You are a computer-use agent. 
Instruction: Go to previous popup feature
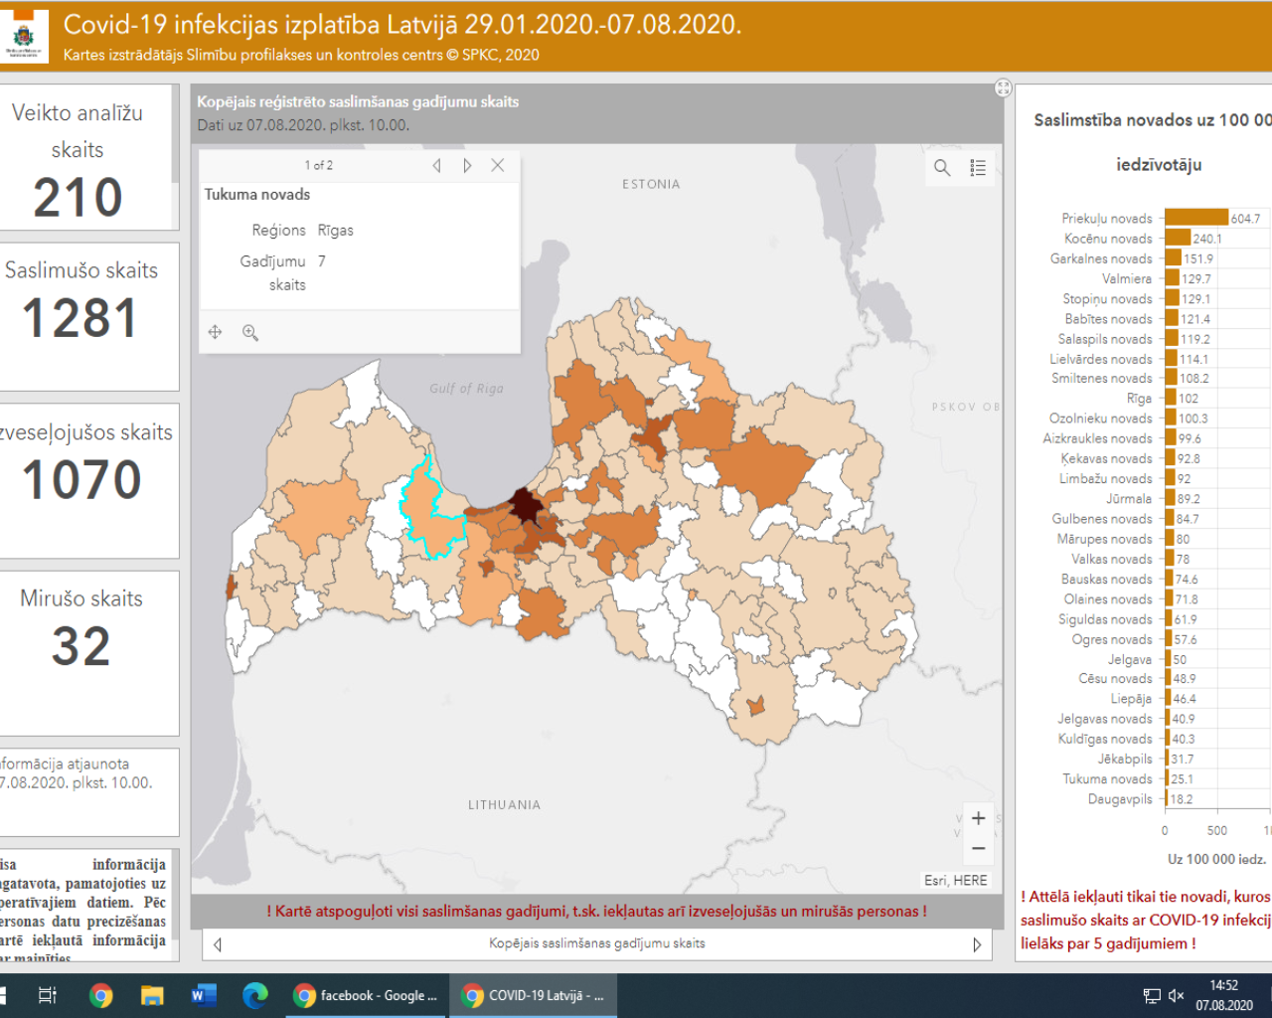pyautogui.click(x=436, y=166)
